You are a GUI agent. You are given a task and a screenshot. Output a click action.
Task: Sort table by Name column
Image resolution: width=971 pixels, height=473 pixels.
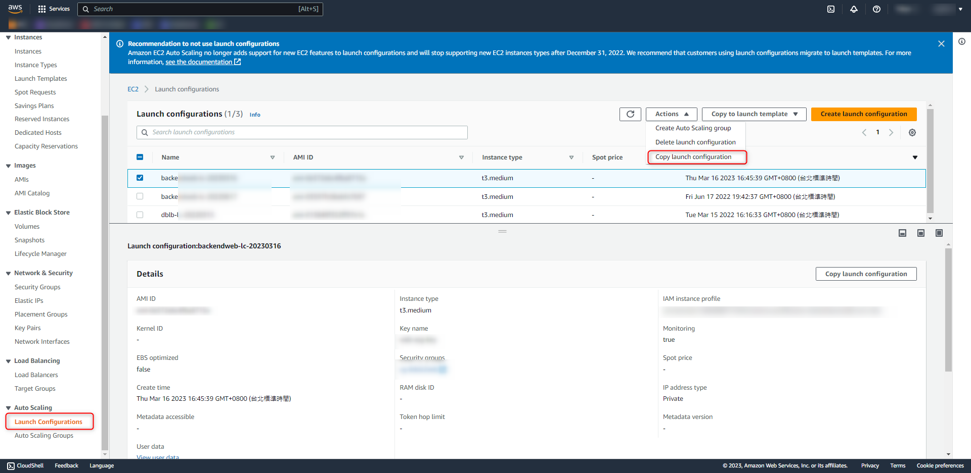pyautogui.click(x=273, y=157)
